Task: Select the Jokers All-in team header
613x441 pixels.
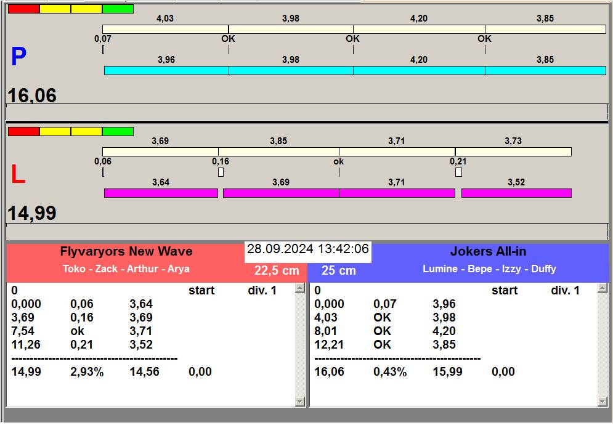Action: tap(488, 252)
